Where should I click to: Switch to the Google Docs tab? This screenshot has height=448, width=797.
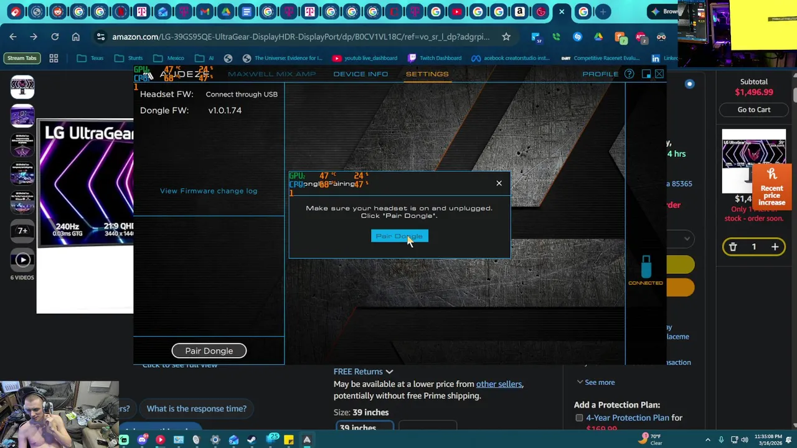[247, 11]
